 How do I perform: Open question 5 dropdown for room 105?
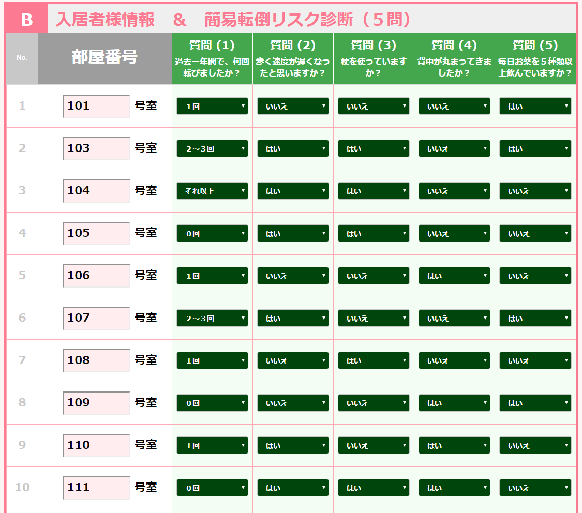[535, 233]
